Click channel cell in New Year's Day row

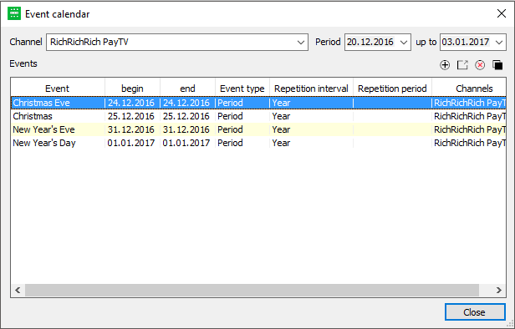[x=470, y=144]
